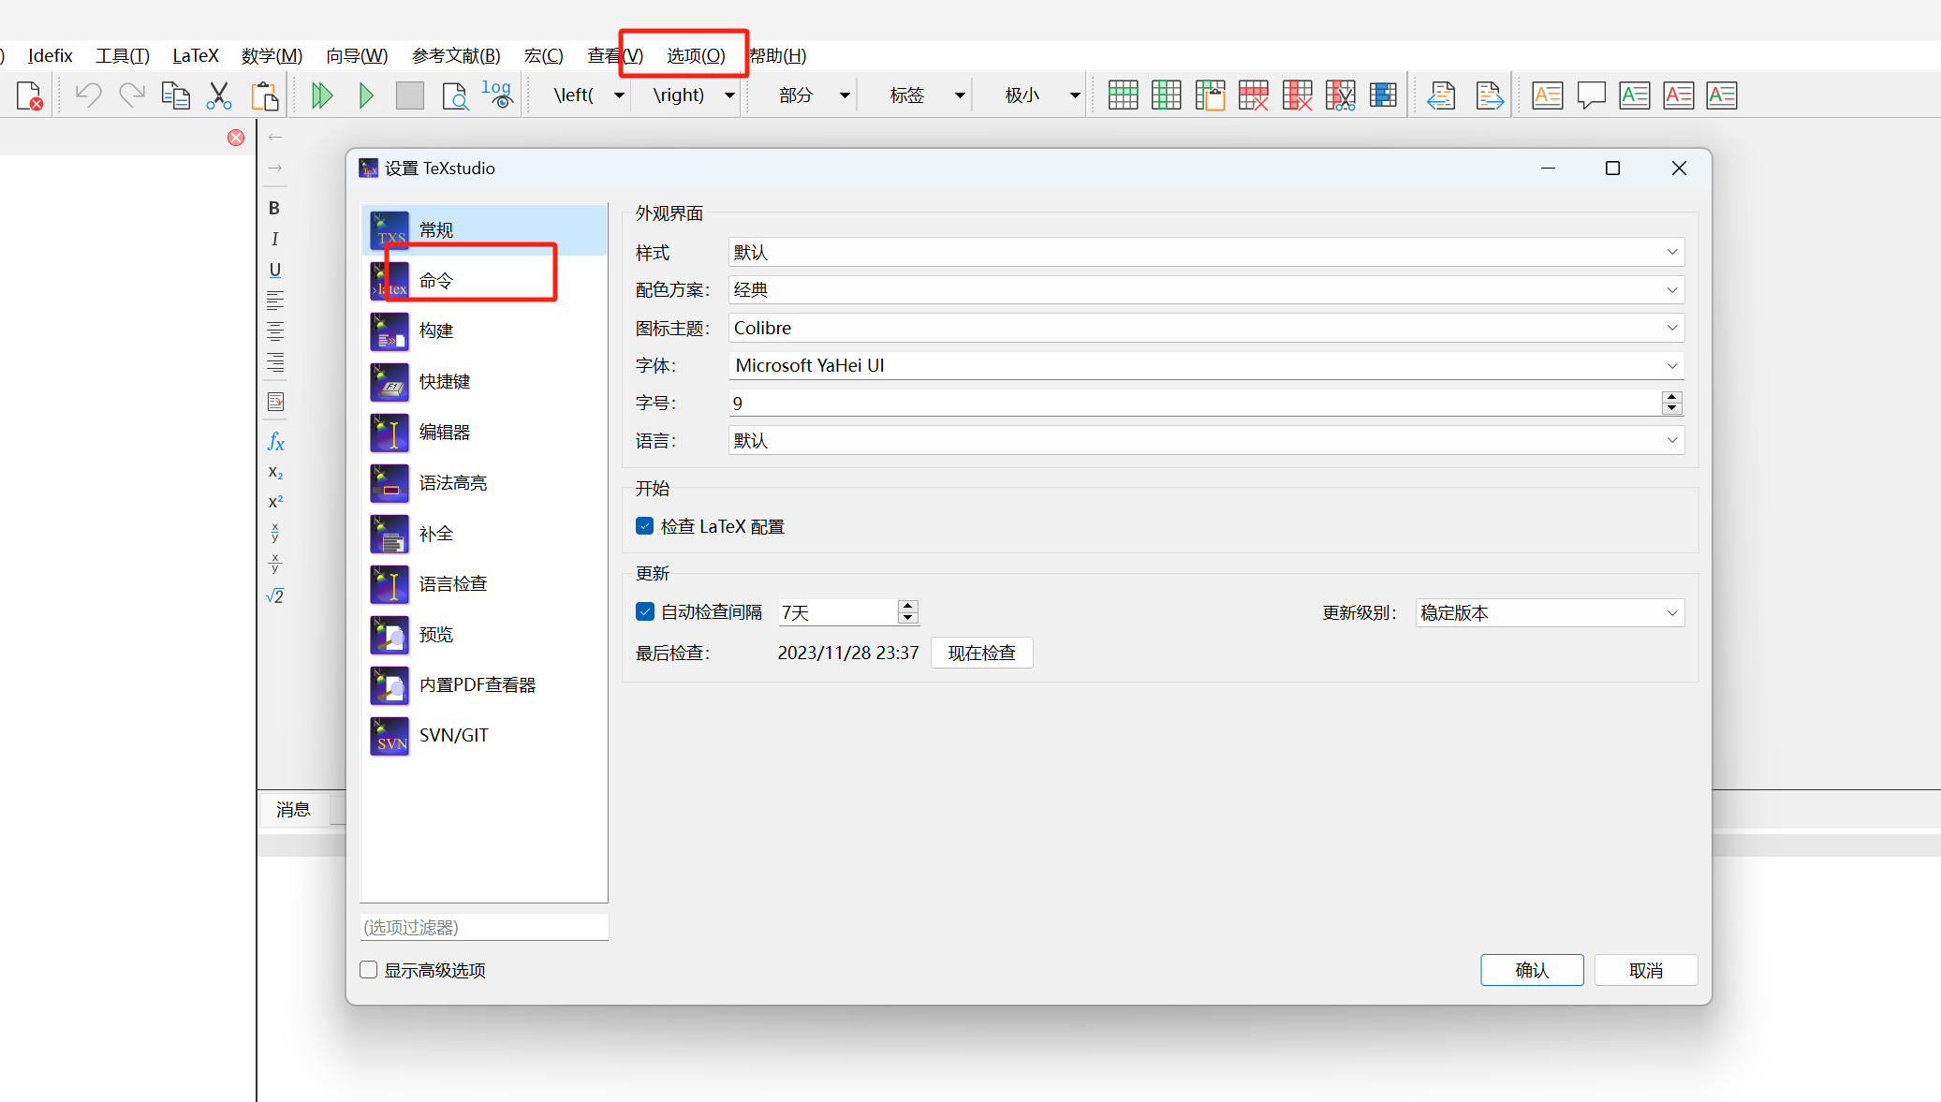Click the 选项过滤器 filter input field

tap(484, 927)
